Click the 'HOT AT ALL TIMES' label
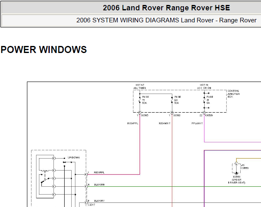This screenshot has height=207, width=261. coord(140,87)
